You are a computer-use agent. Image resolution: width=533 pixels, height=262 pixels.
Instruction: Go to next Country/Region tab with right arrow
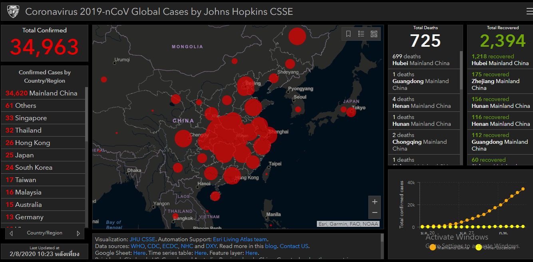(78, 233)
